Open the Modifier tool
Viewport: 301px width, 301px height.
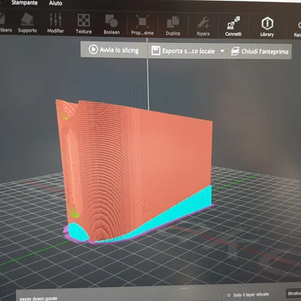pos(56,23)
